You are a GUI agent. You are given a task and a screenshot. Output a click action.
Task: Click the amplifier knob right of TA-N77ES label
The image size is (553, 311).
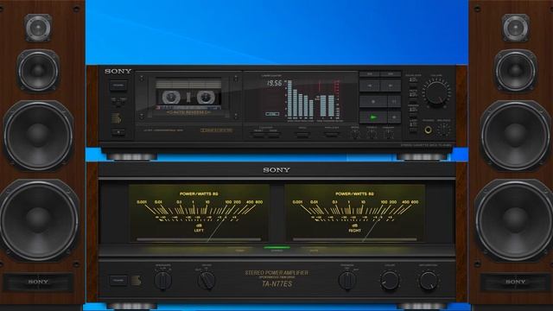[347, 280]
